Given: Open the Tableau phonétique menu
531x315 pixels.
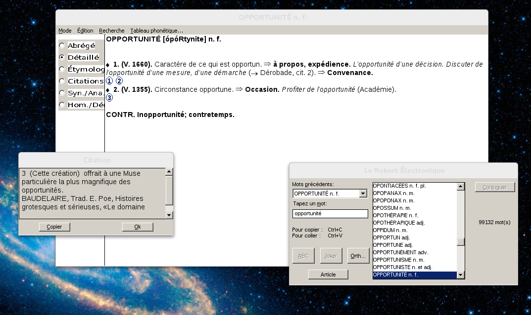Looking at the screenshot, I should [156, 31].
